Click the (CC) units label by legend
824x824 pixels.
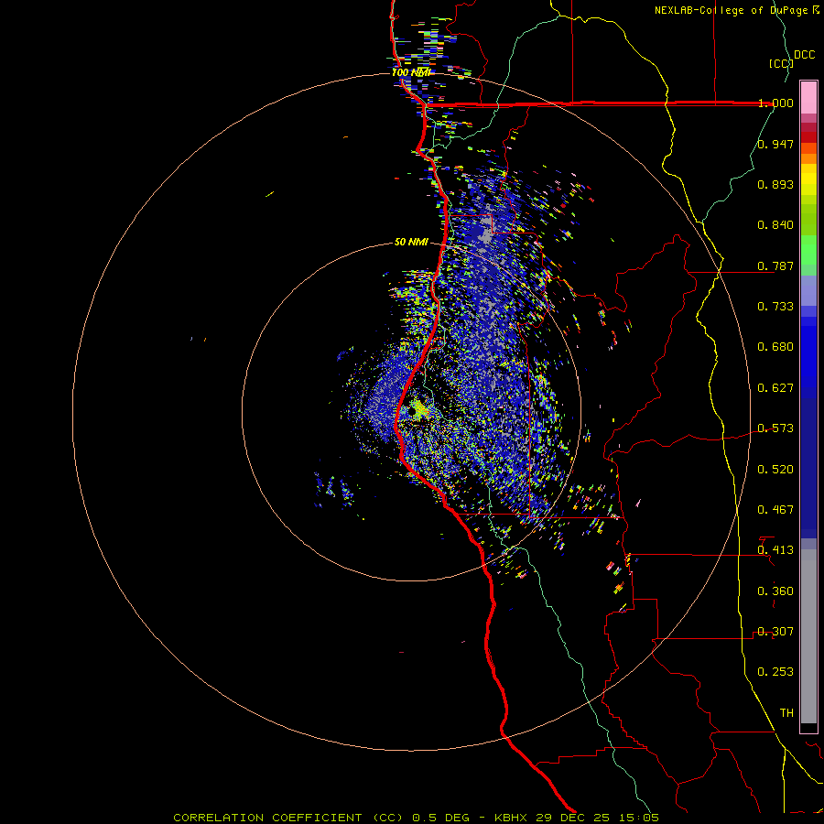(781, 63)
